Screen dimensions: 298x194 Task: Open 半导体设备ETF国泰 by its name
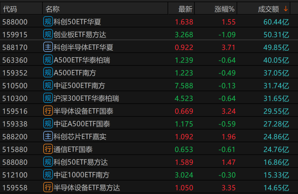[83, 111]
